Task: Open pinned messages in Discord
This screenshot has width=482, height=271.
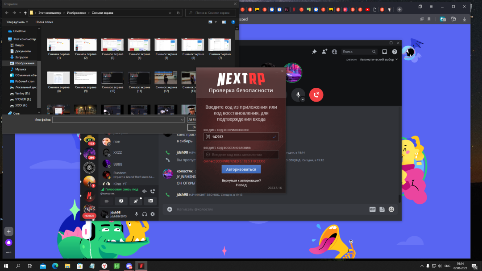Action: point(314,52)
